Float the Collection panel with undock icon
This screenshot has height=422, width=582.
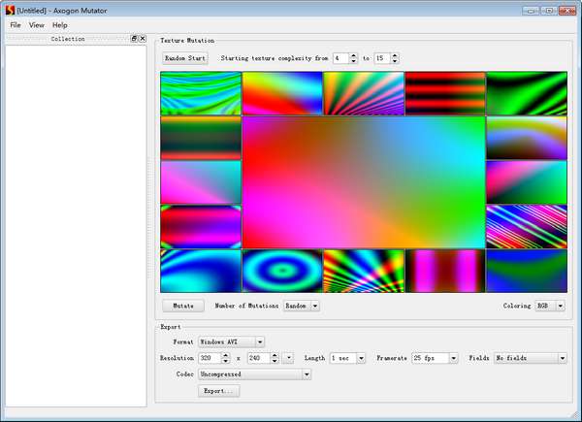click(x=135, y=39)
